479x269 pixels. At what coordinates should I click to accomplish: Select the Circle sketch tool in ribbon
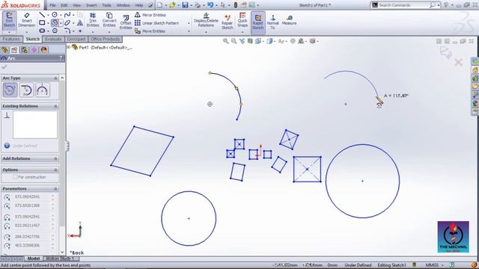pyautogui.click(x=55, y=15)
